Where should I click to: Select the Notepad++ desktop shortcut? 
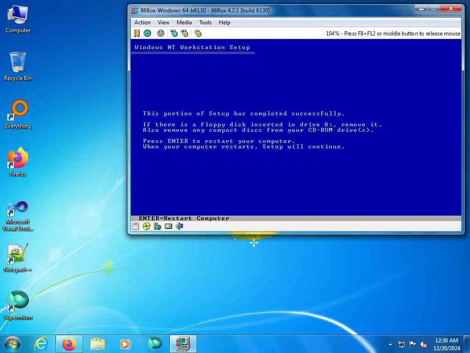coord(18,258)
